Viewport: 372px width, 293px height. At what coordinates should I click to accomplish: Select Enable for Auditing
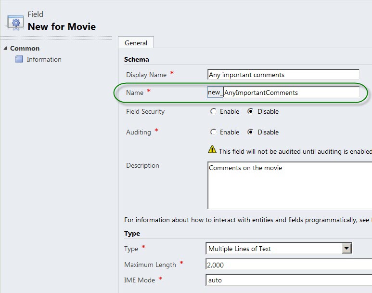point(213,132)
